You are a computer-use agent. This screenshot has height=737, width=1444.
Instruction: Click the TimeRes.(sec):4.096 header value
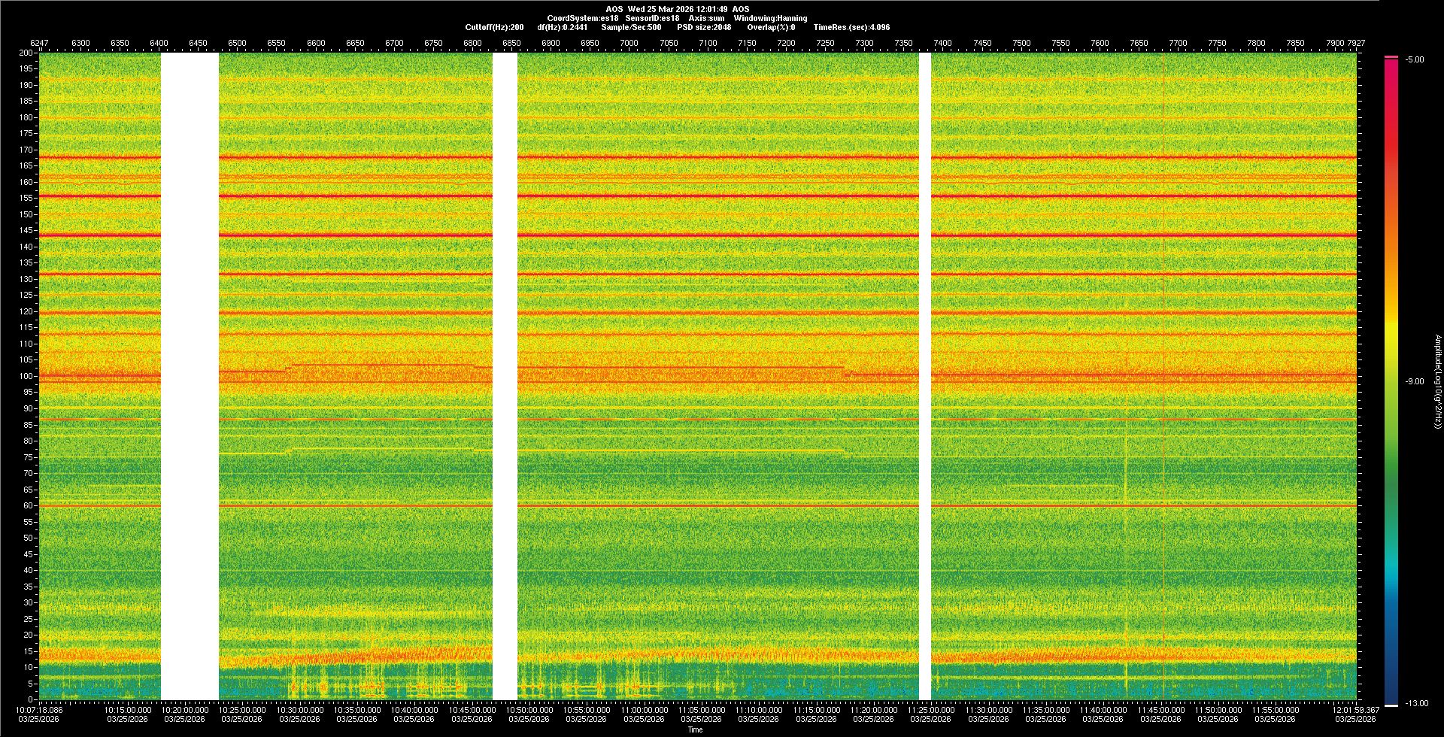(x=851, y=27)
